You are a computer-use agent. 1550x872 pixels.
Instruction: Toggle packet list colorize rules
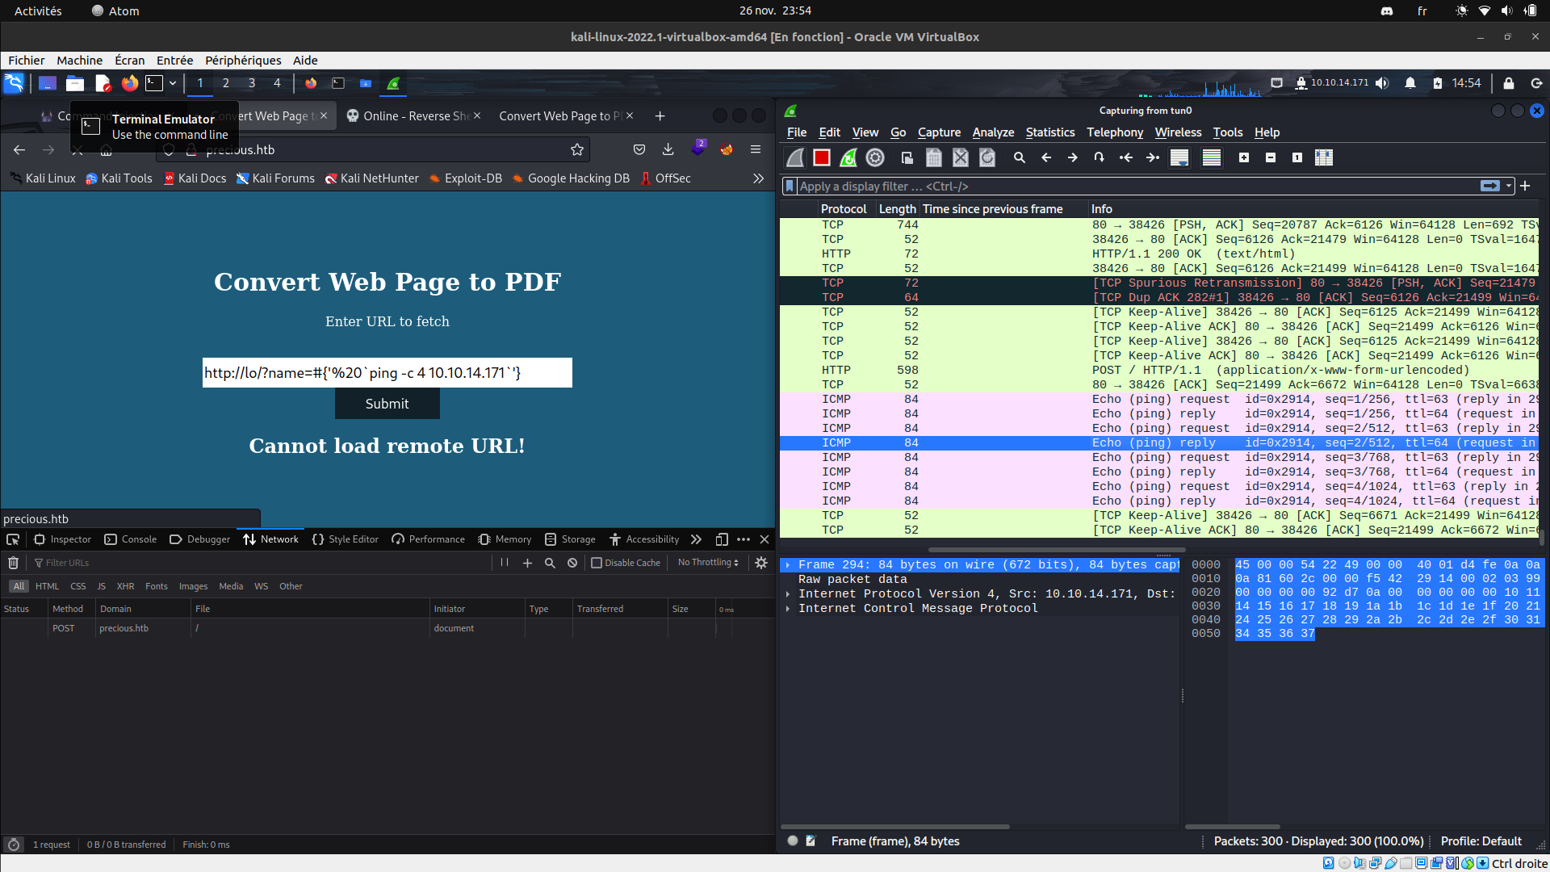1211,158
